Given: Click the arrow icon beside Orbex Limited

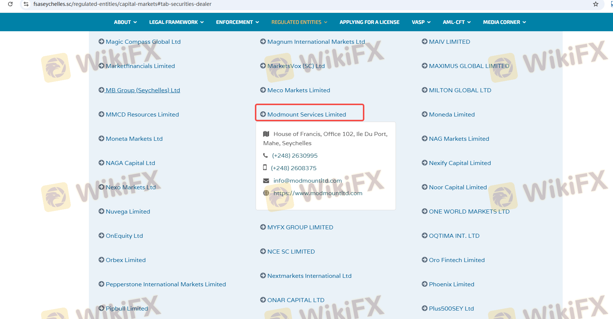Looking at the screenshot, I should [101, 260].
